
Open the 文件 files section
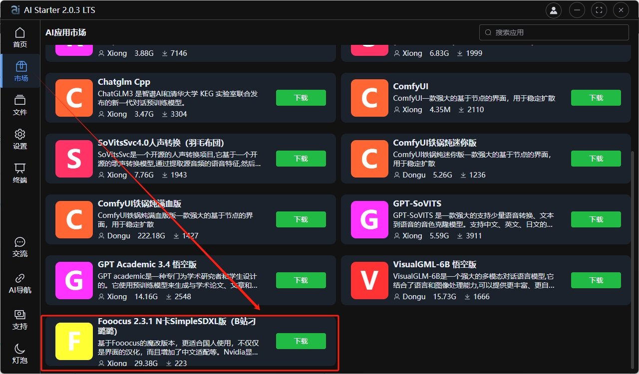20,105
